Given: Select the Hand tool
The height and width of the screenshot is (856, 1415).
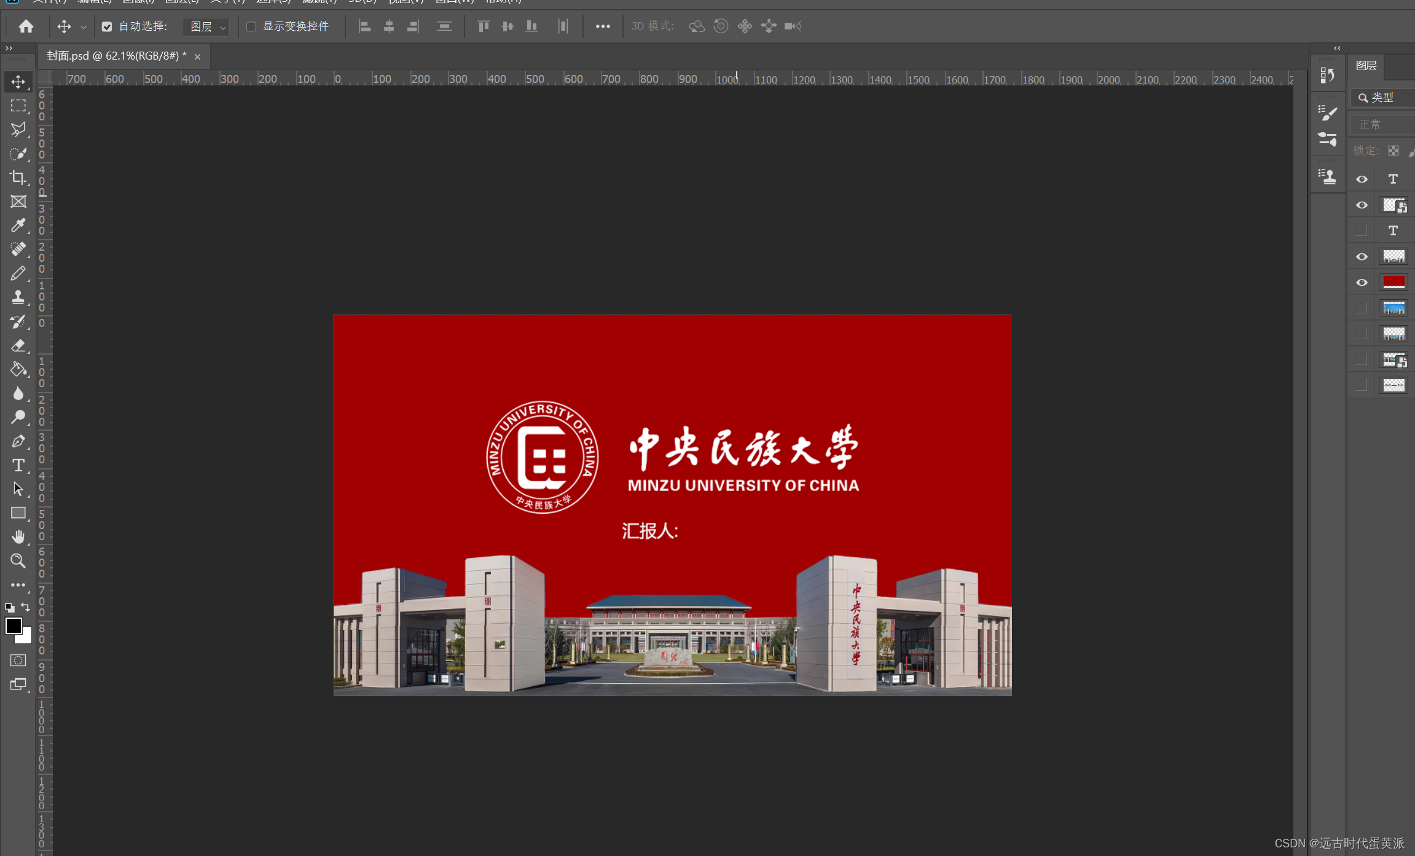Looking at the screenshot, I should point(18,536).
